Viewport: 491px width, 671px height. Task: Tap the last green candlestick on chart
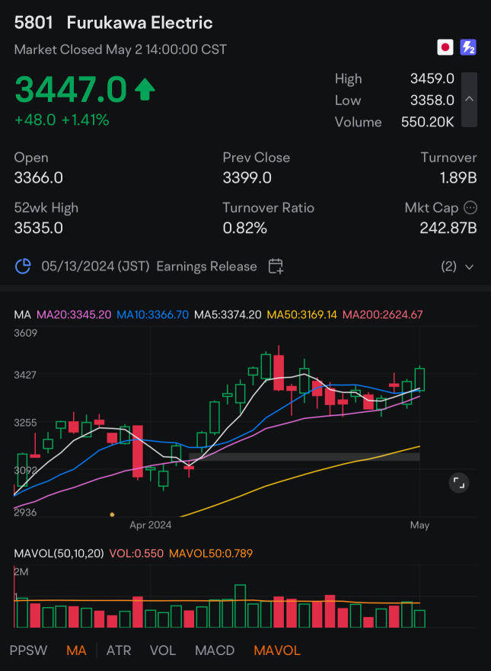pyautogui.click(x=419, y=379)
